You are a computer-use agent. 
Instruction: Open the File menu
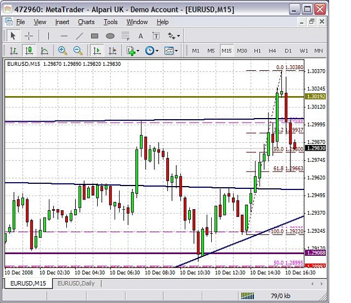21,22
